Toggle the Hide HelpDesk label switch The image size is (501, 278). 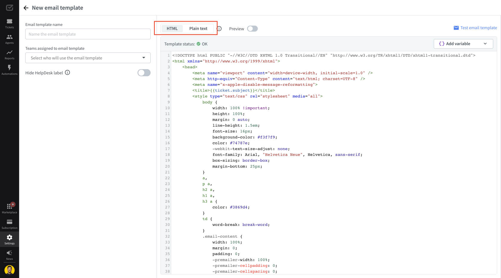[x=144, y=73]
